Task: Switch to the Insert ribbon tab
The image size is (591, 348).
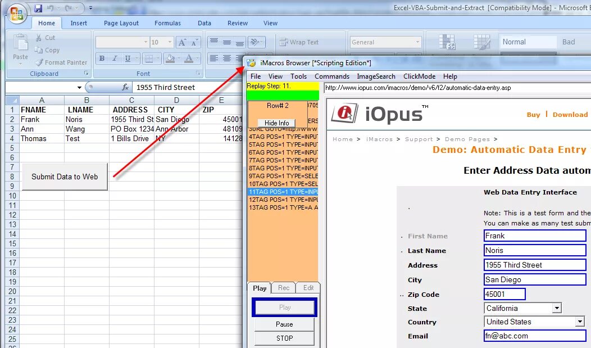Action: pos(79,24)
